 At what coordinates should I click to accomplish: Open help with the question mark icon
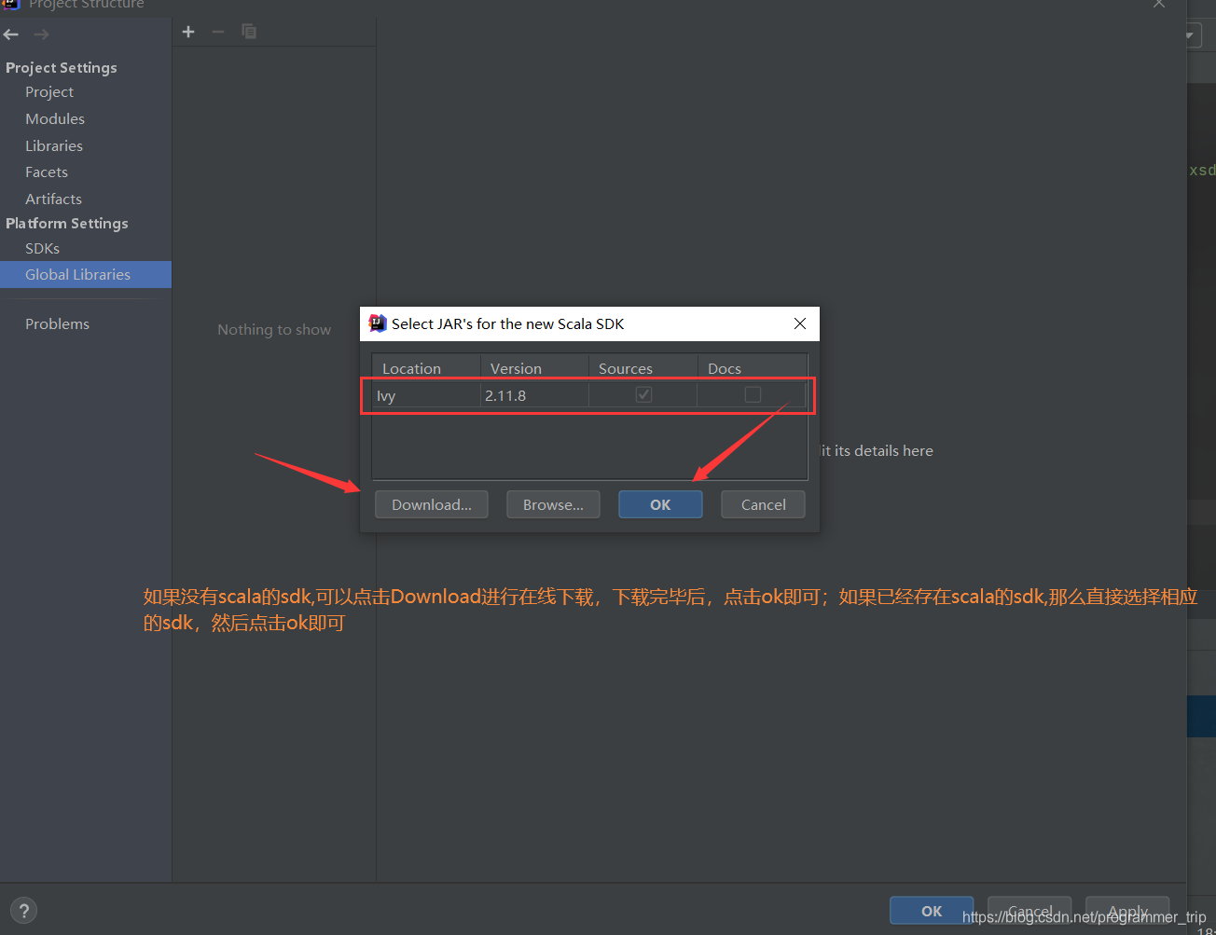(x=24, y=911)
